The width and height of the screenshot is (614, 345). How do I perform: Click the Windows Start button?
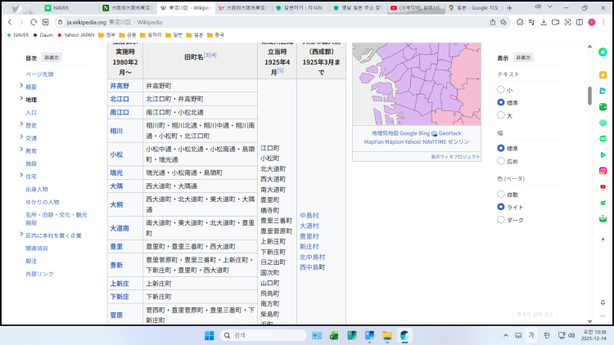(209, 335)
